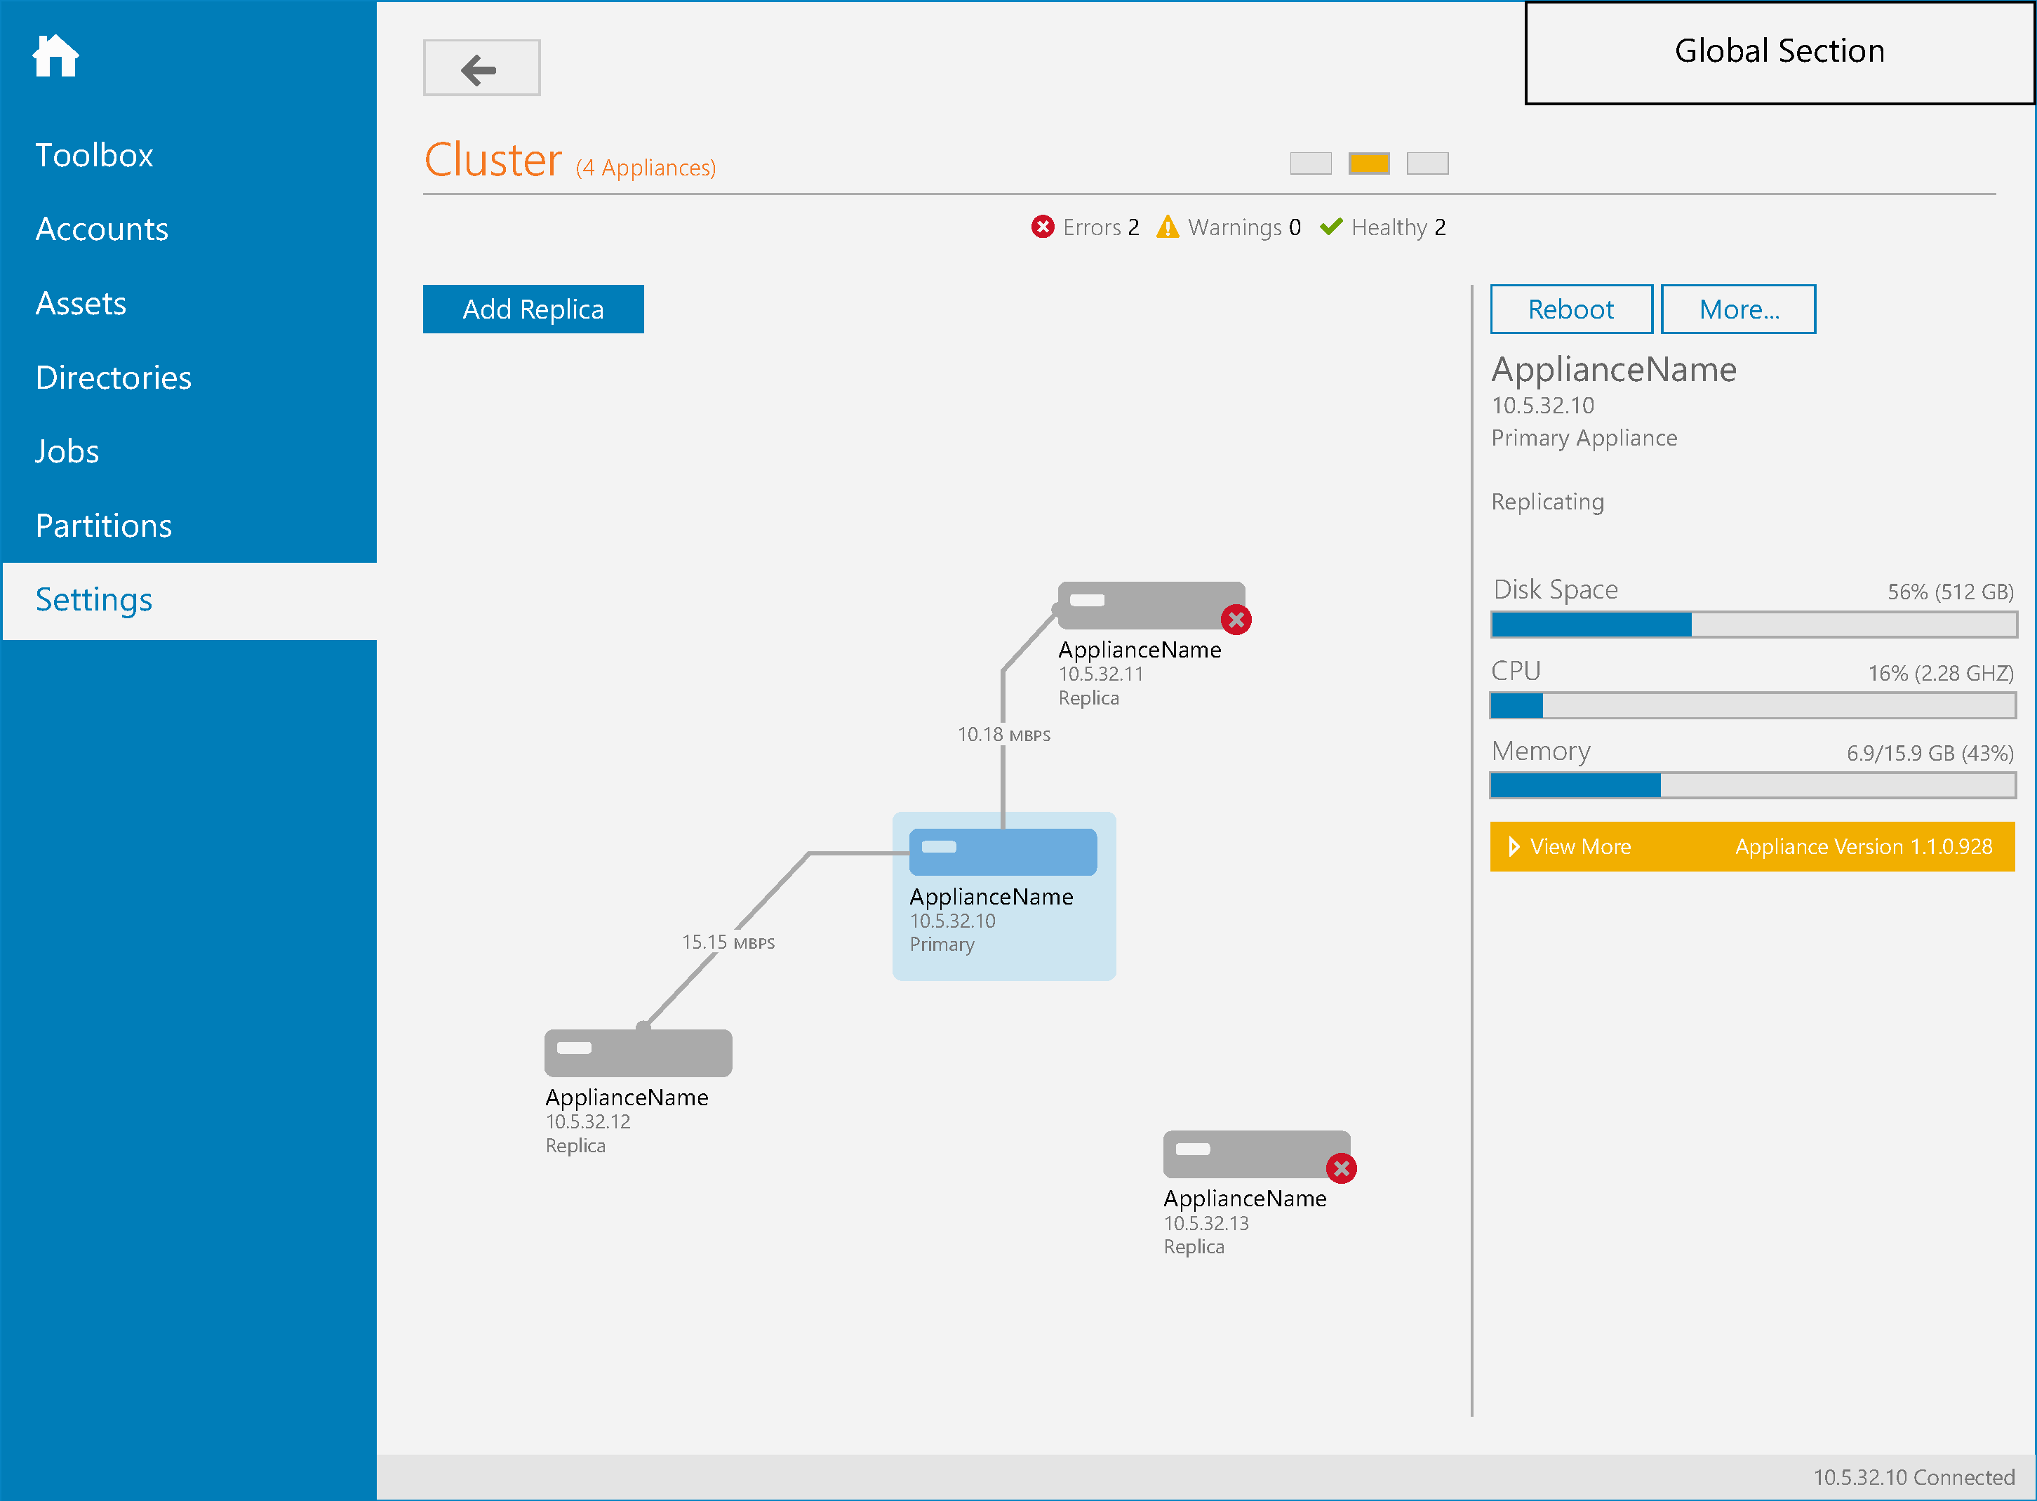
Task: Click the 10.5.32.11 IP address text
Action: pos(1100,674)
